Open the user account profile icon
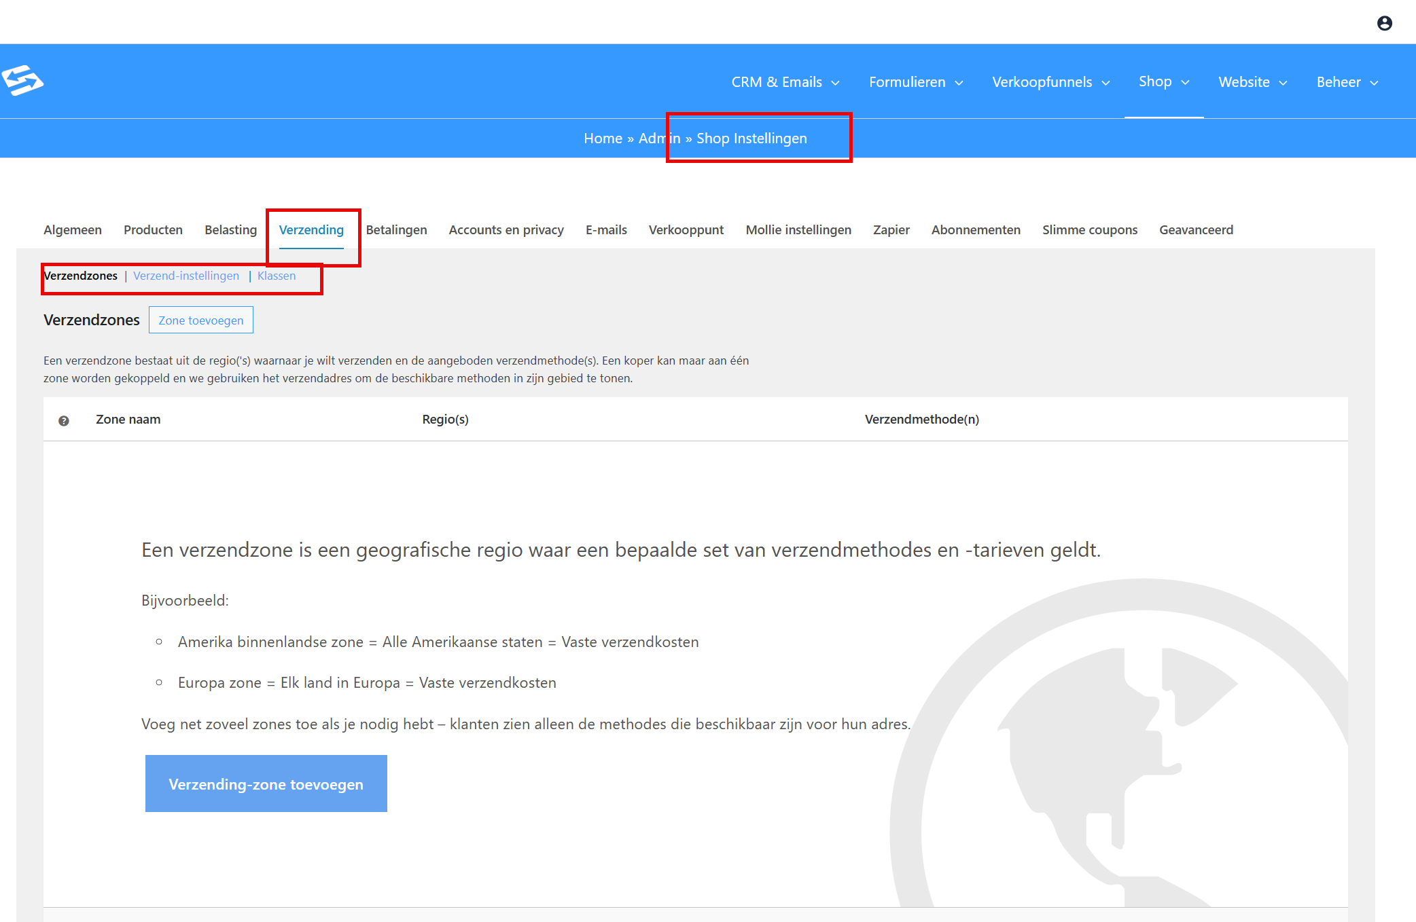1416x922 pixels. click(1384, 23)
